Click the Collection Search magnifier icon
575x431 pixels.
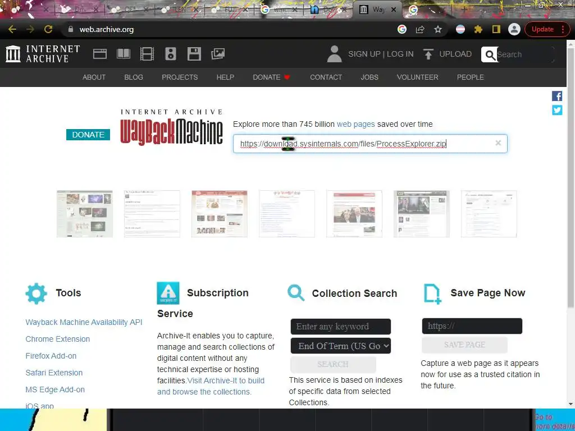296,293
